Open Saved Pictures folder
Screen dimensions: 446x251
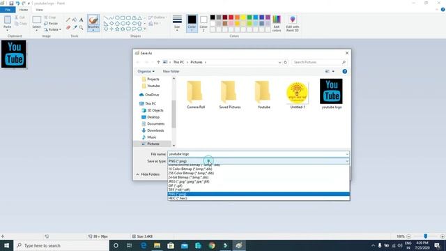[x=230, y=95]
